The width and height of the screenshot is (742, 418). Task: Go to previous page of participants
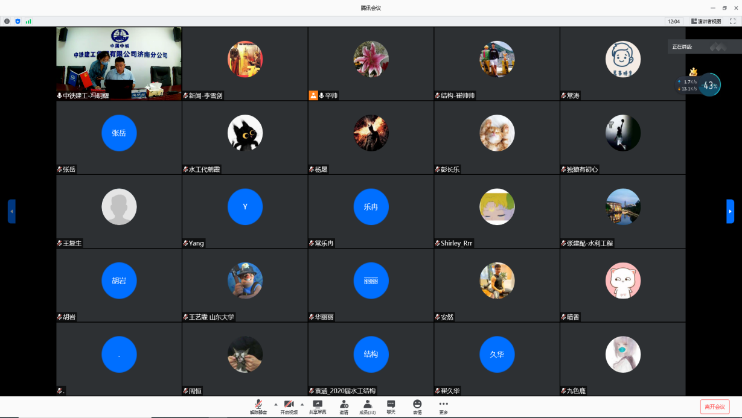[11, 211]
